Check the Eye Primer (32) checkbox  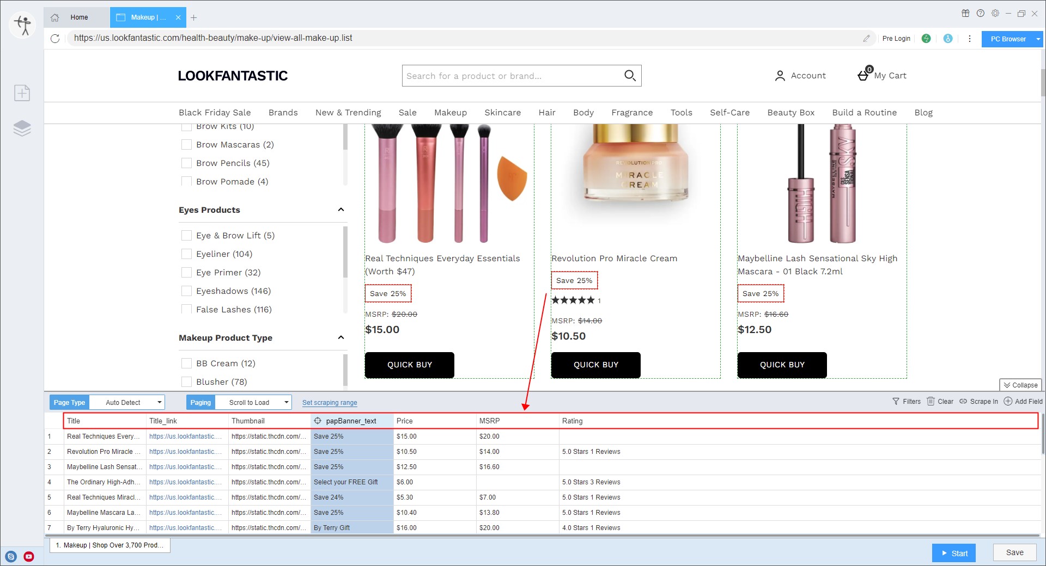(x=186, y=273)
